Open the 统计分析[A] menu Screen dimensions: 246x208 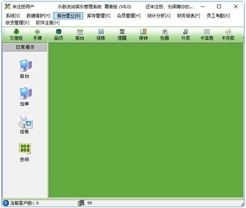[x=158, y=16]
